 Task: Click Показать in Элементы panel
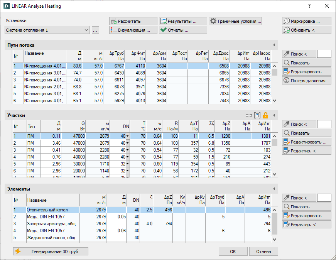click(x=307, y=207)
